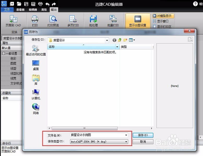
Task: Click the 命令行 panel header
Action: click(x=12, y=143)
